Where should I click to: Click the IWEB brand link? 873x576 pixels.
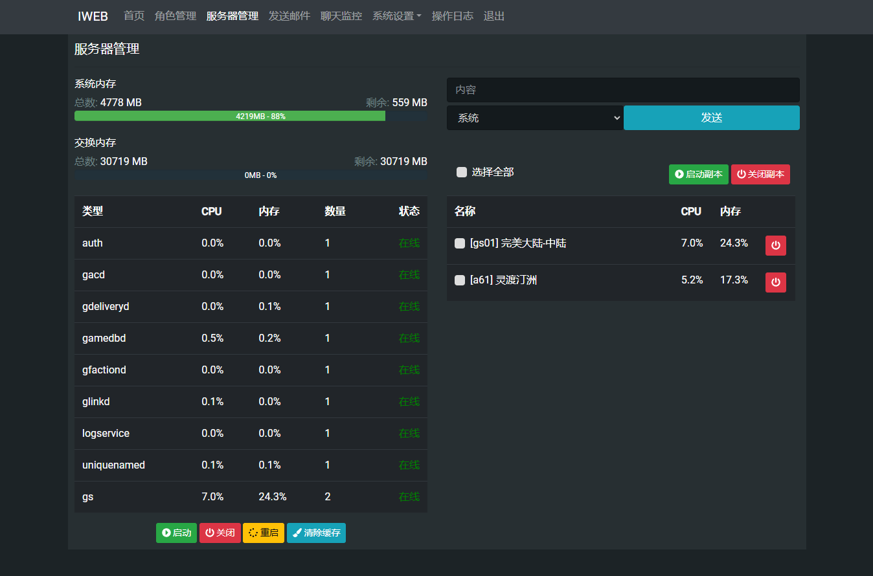click(93, 16)
